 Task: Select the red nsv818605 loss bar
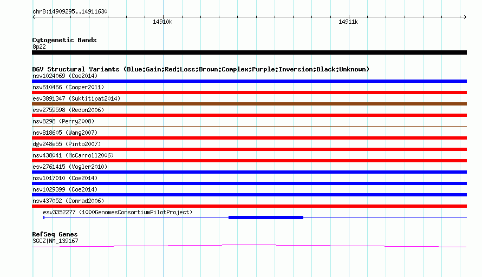point(249,138)
